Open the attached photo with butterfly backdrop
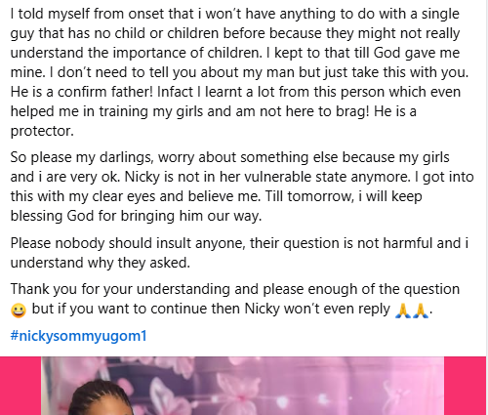Image resolution: width=488 pixels, height=415 pixels. pyautogui.click(x=242, y=386)
